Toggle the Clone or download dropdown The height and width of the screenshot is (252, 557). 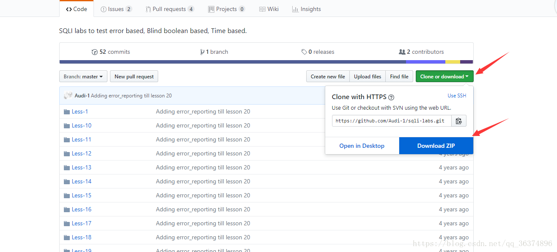click(445, 77)
